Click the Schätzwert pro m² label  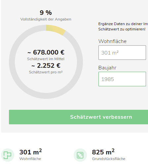(46, 72)
